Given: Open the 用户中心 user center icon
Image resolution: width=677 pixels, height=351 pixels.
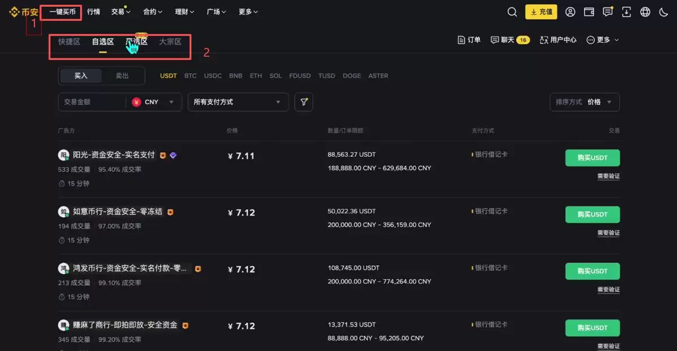Looking at the screenshot, I should (x=557, y=40).
